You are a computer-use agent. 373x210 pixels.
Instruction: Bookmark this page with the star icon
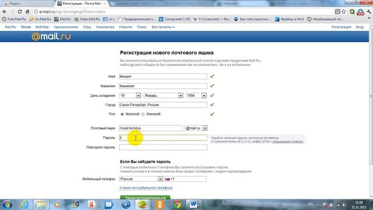344,12
